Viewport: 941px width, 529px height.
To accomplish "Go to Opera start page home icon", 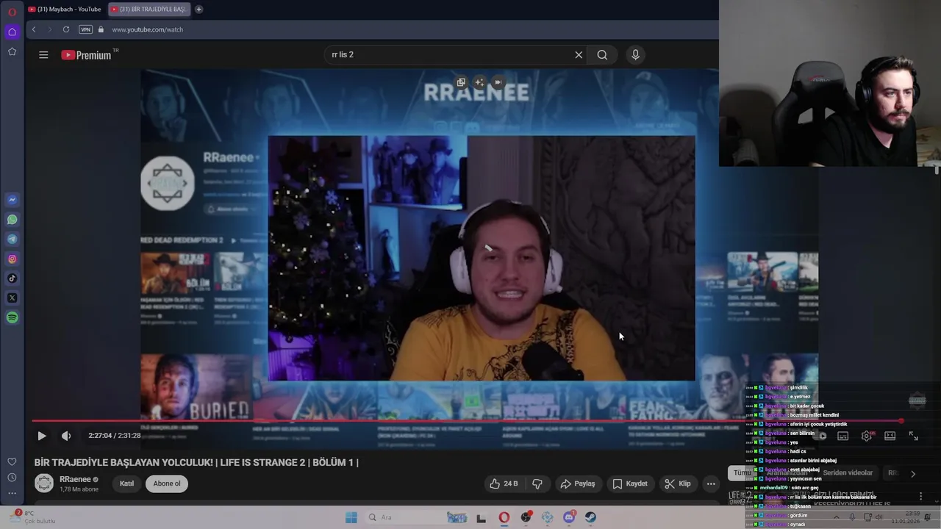I will (12, 32).
